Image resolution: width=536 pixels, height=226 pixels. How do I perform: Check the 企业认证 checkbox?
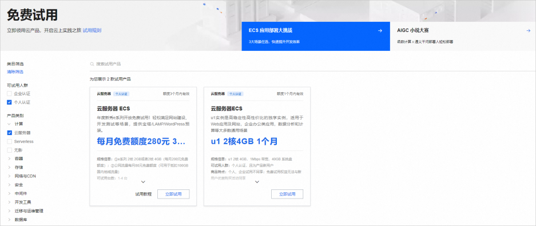pyautogui.click(x=10, y=94)
